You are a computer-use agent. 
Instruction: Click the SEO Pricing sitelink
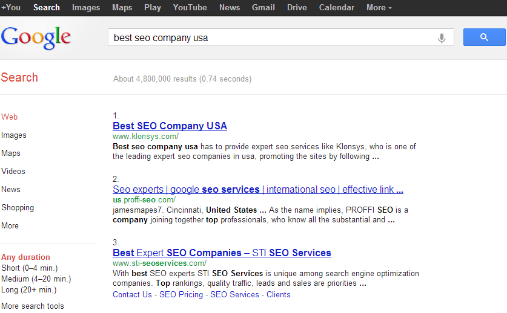(181, 295)
